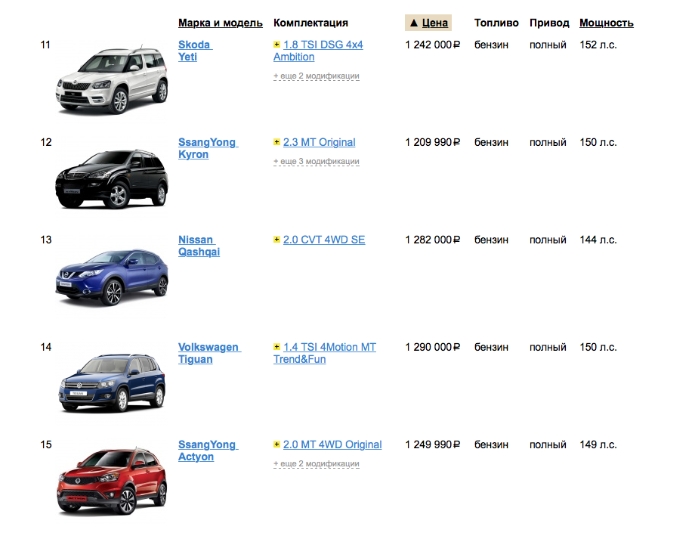Viewport: 695px width, 545px height.
Task: Go to the Nissan Qashqai model link
Action: (199, 246)
